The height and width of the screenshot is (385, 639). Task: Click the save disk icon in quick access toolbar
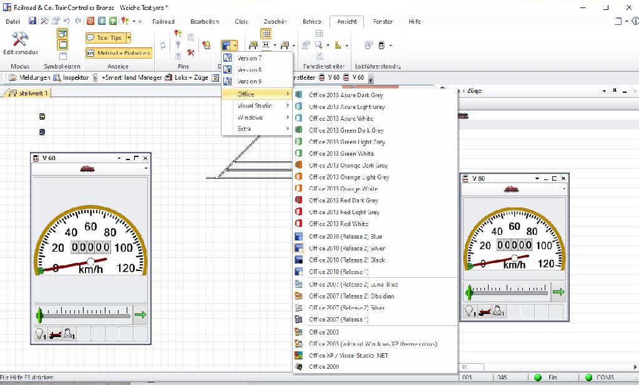click(x=32, y=21)
